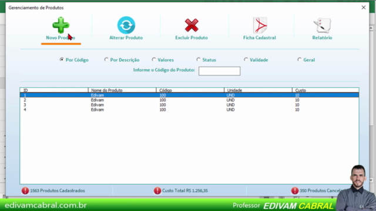376x211 pixels.
Task: Click the Relatório label
Action: [x=322, y=38]
